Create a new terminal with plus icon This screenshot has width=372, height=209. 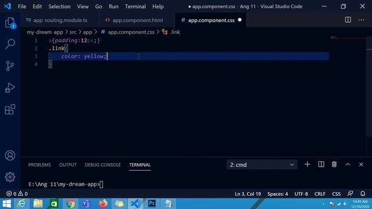point(307,164)
